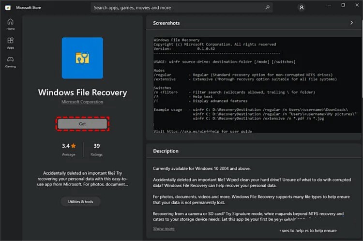Open the Microsoft Corporation publisher link
The height and width of the screenshot is (241, 363).
(82, 102)
